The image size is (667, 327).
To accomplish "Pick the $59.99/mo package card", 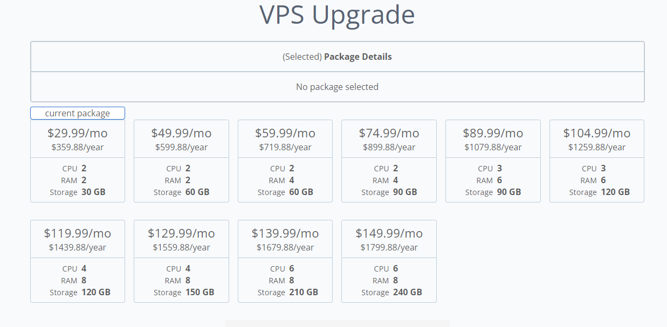I will pos(285,161).
